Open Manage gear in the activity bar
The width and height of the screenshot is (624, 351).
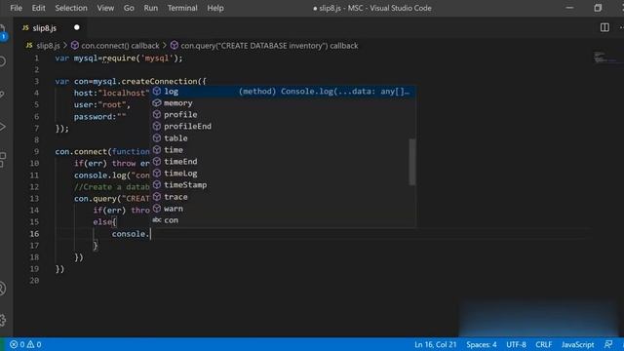[2, 320]
